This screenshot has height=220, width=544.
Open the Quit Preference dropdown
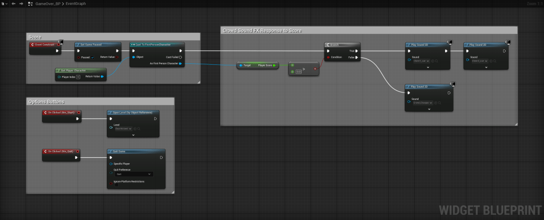coord(134,174)
